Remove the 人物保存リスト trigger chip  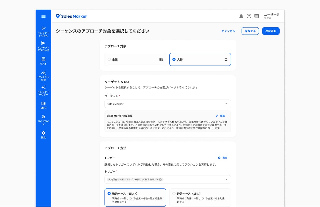160,180
